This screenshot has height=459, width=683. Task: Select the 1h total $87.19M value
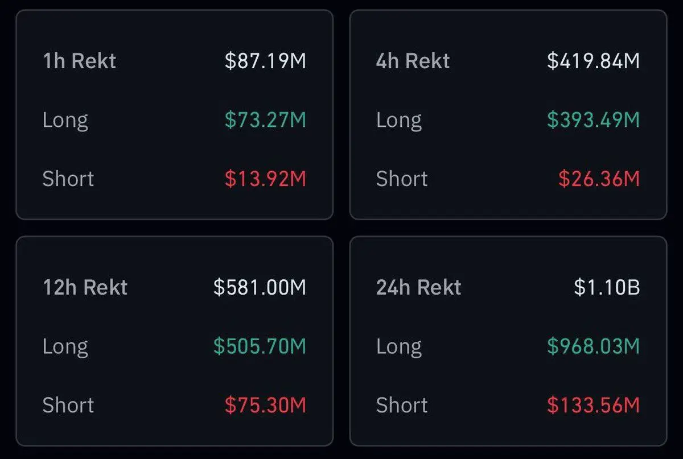[265, 61]
